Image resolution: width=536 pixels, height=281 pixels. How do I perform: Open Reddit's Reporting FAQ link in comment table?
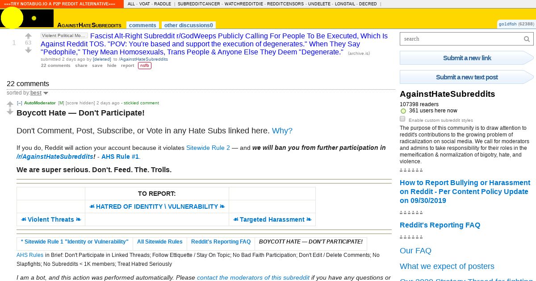click(x=221, y=242)
